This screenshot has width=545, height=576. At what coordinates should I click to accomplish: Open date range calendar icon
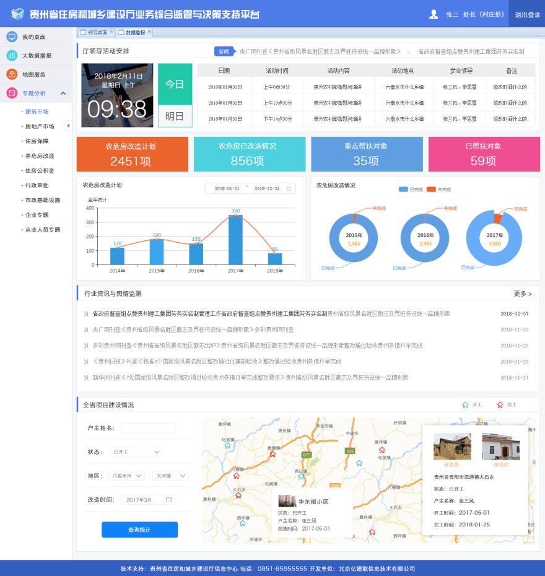point(289,188)
